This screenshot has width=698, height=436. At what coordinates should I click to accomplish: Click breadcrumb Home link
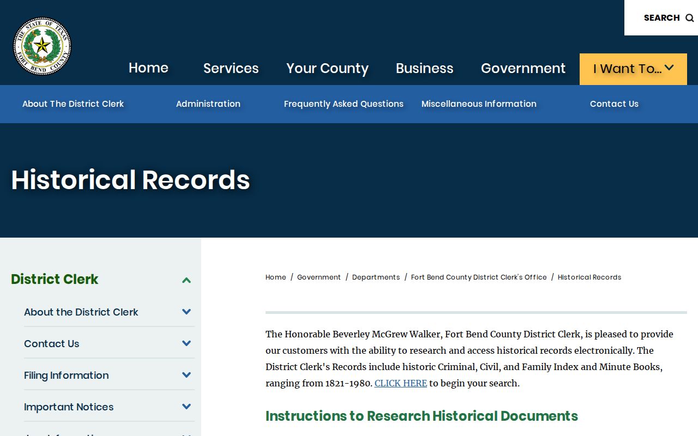[x=276, y=277]
